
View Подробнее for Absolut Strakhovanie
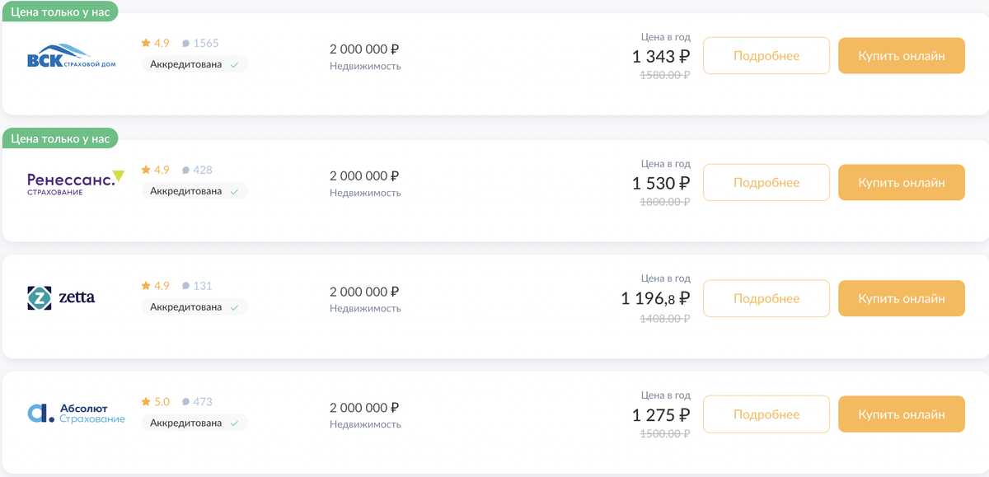[x=766, y=414]
